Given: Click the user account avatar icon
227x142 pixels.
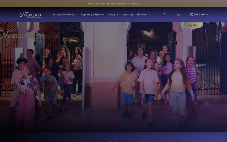Looking at the screenshot, I should click(x=192, y=14).
